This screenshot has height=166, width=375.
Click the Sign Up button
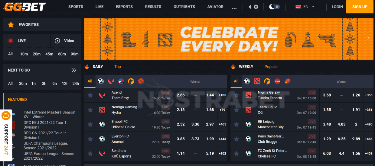360,7
